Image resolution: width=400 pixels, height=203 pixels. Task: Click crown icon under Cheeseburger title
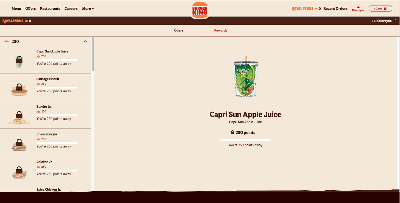pyautogui.click(x=38, y=139)
